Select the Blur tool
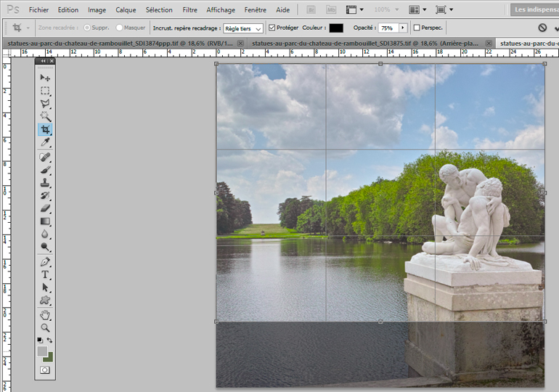This screenshot has width=559, height=392. pyautogui.click(x=45, y=234)
